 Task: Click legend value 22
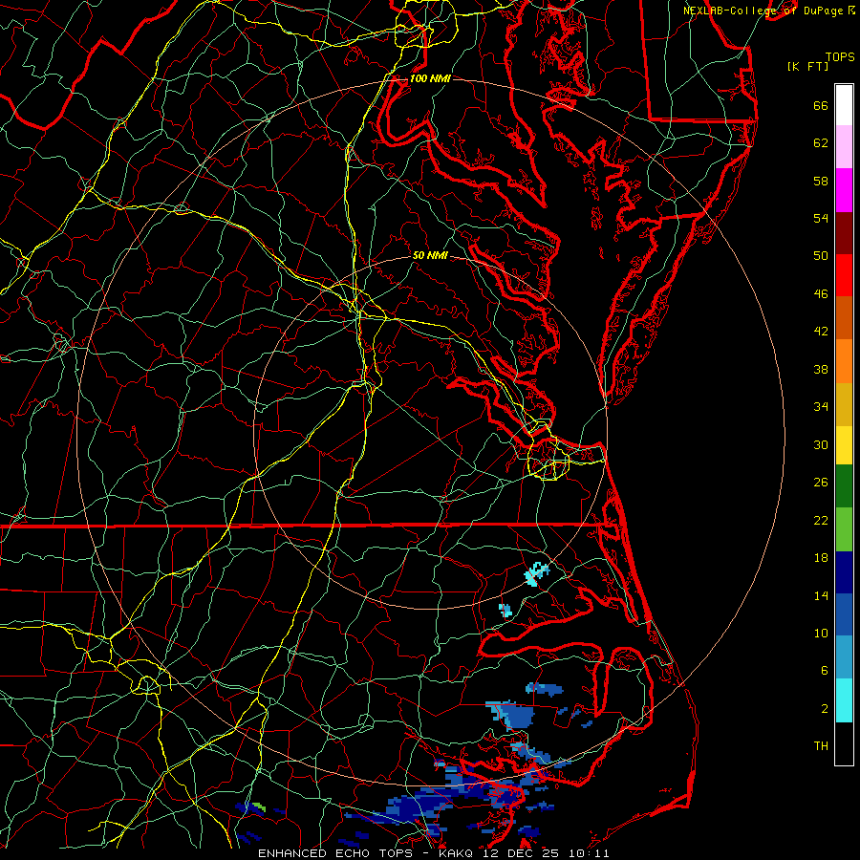[x=821, y=520]
